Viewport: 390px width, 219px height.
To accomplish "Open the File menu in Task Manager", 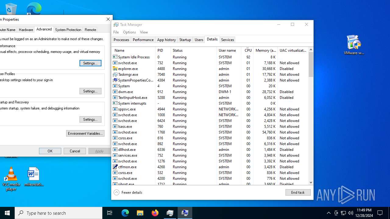I will point(116,32).
